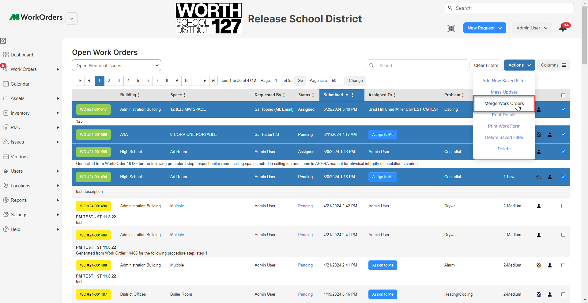Uncheck the checkbox for WO #24-001509

point(563,135)
